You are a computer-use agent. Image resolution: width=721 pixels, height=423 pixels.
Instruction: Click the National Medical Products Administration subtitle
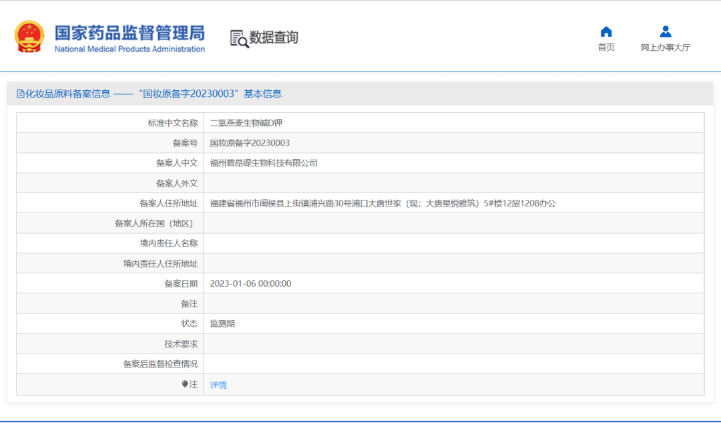click(130, 49)
